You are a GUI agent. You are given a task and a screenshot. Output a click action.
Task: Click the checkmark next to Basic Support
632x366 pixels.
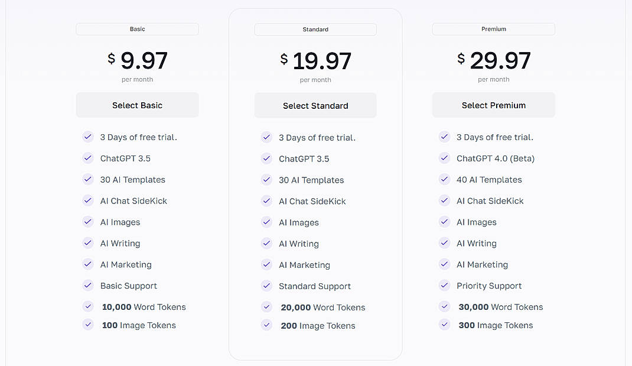[88, 286]
